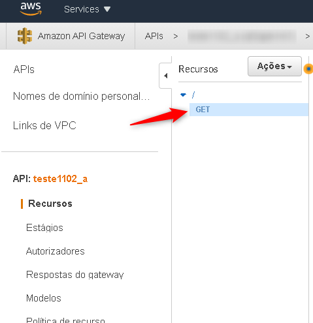Screen dimensions: 313x323
Task: Open the Estágios page
Action: pyautogui.click(x=44, y=228)
